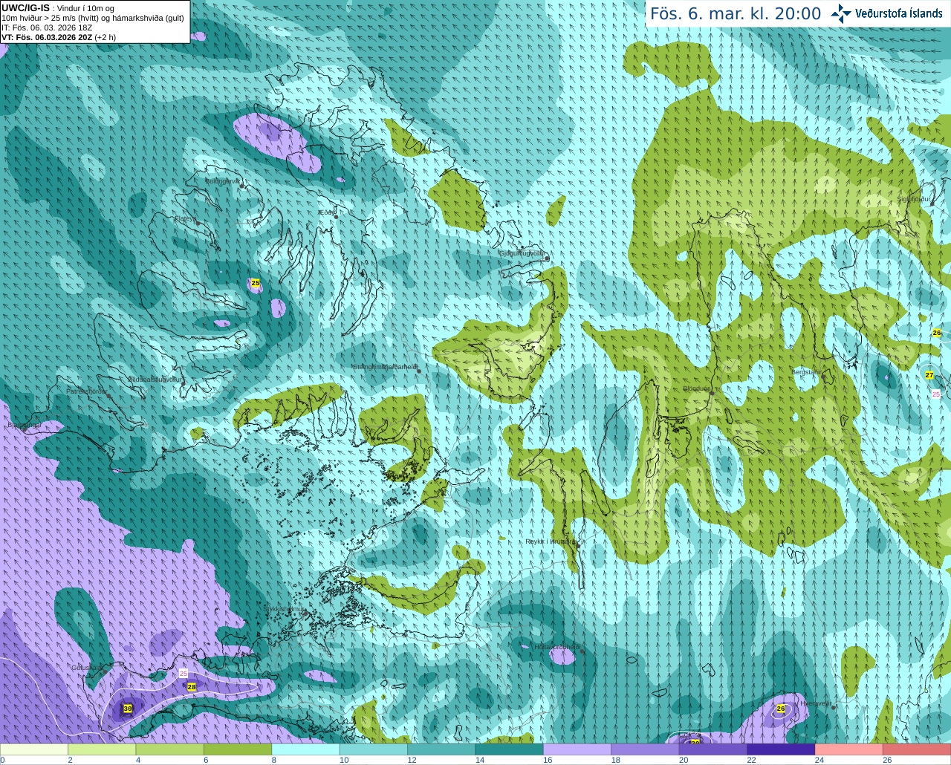The image size is (951, 765).
Task: Click the VT valid time line in legend box
Action: pos(59,37)
